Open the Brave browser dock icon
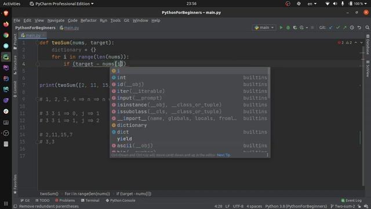Screen dimensions: 371x209 pyautogui.click(x=6, y=13)
